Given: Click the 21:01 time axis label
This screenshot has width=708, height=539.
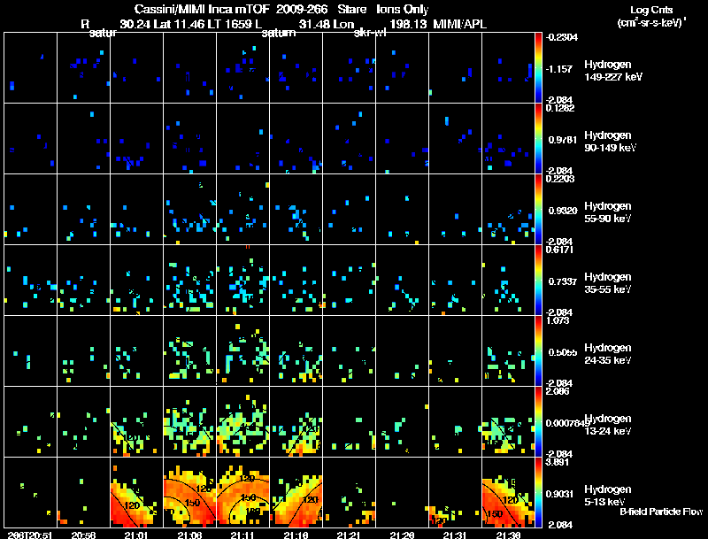Looking at the screenshot, I should point(136,535).
